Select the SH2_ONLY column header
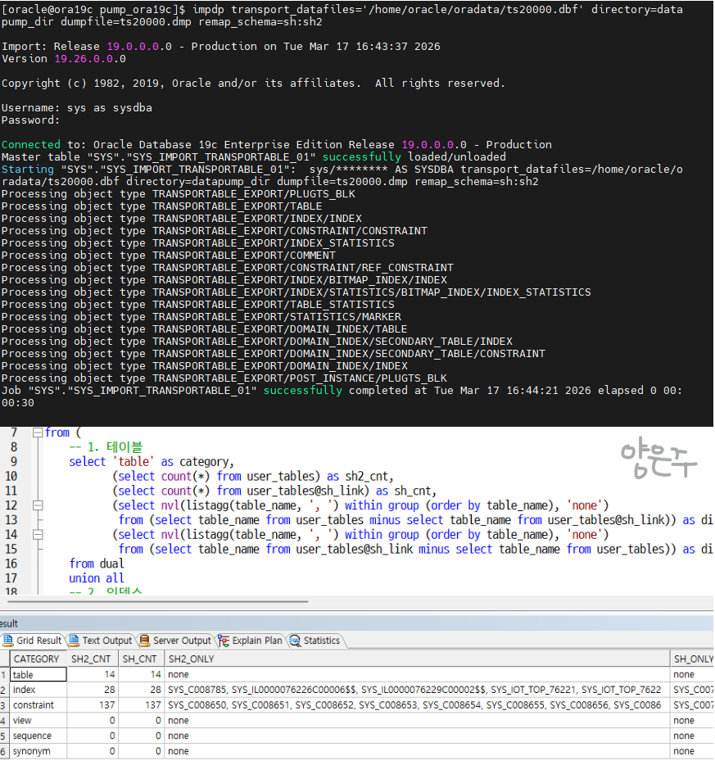 pos(191,659)
